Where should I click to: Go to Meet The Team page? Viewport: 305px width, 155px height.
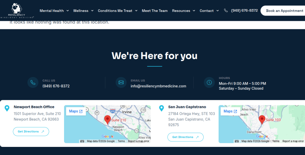tap(155, 11)
